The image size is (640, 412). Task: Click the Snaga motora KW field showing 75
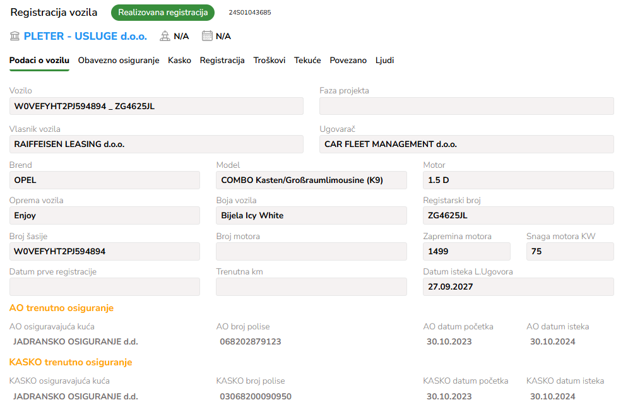coord(570,251)
